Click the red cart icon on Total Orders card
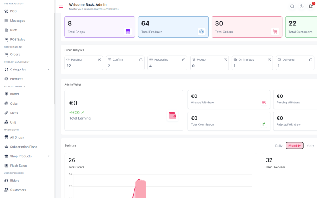317x198 pixels. (275, 31)
